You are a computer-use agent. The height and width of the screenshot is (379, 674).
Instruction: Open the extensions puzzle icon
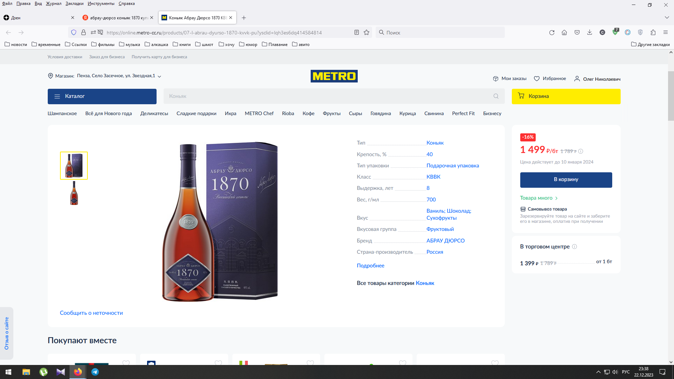click(x=653, y=32)
